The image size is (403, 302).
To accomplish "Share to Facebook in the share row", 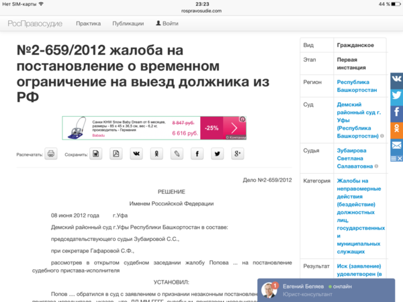I will [197, 154].
